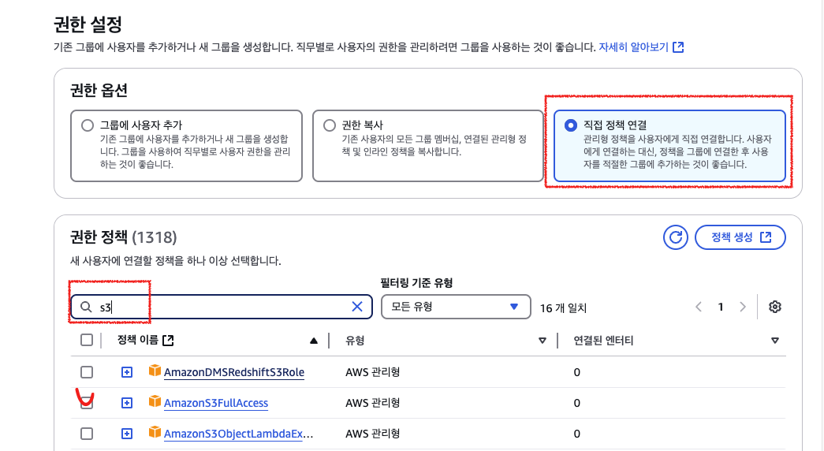Click the refresh policies icon button

pyautogui.click(x=675, y=237)
